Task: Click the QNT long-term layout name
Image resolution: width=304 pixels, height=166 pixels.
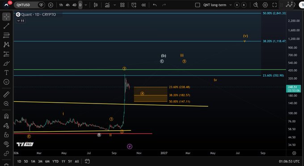Action: pyautogui.click(x=215, y=5)
